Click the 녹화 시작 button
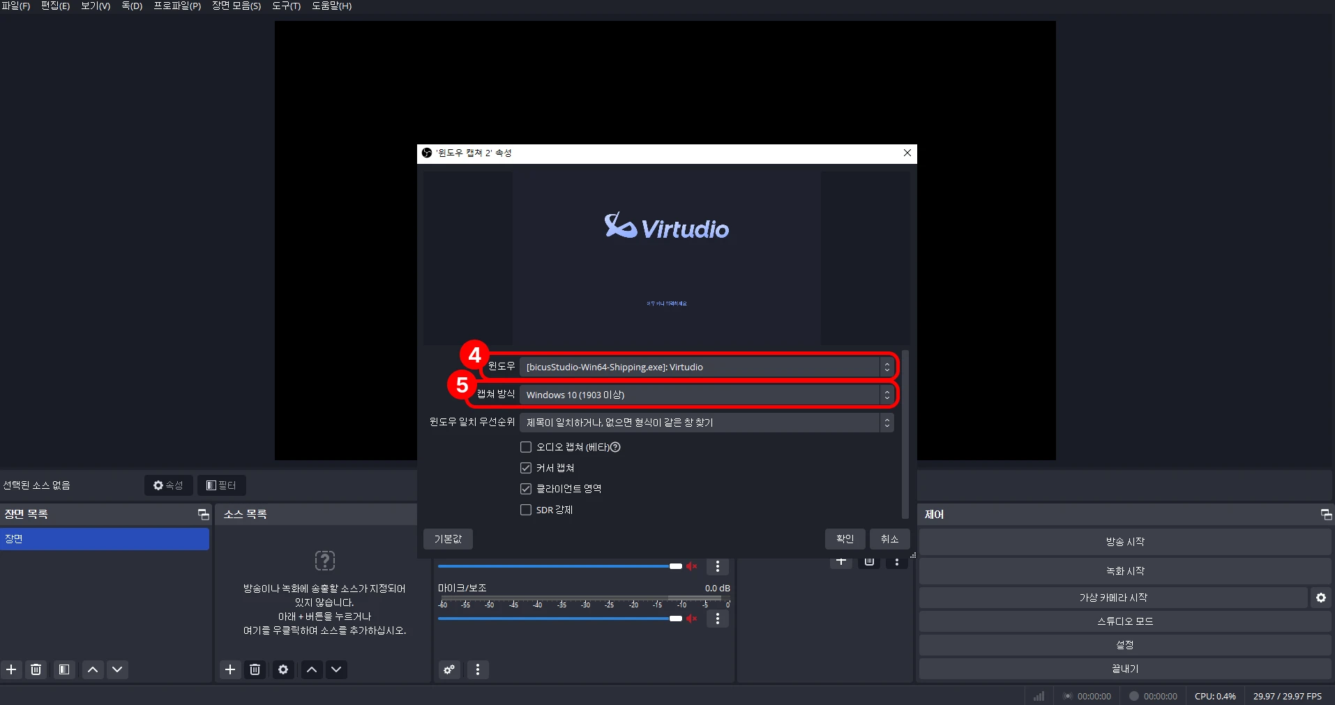Screen dimensions: 1335x705 point(1125,571)
